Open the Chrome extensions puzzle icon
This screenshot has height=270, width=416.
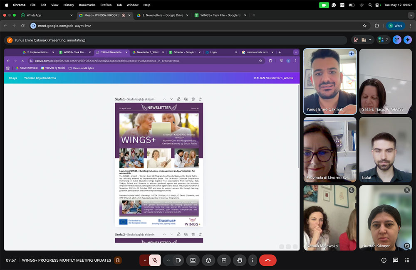377,26
